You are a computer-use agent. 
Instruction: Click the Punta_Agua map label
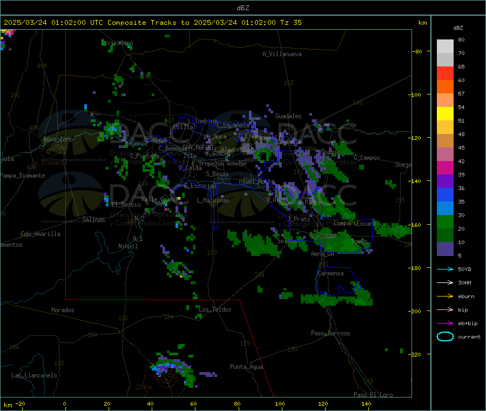click(246, 367)
